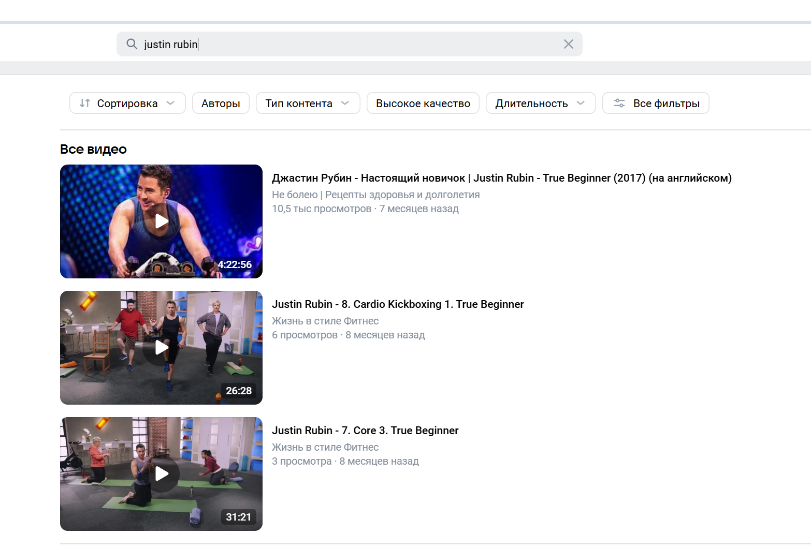Play the Cardio Kickboxing 1 video
This screenshot has width=811, height=549.
[x=162, y=348]
